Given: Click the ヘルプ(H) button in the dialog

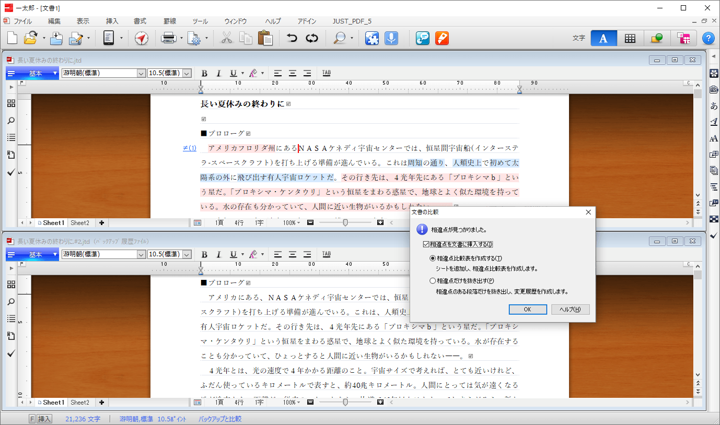Looking at the screenshot, I should coord(570,309).
